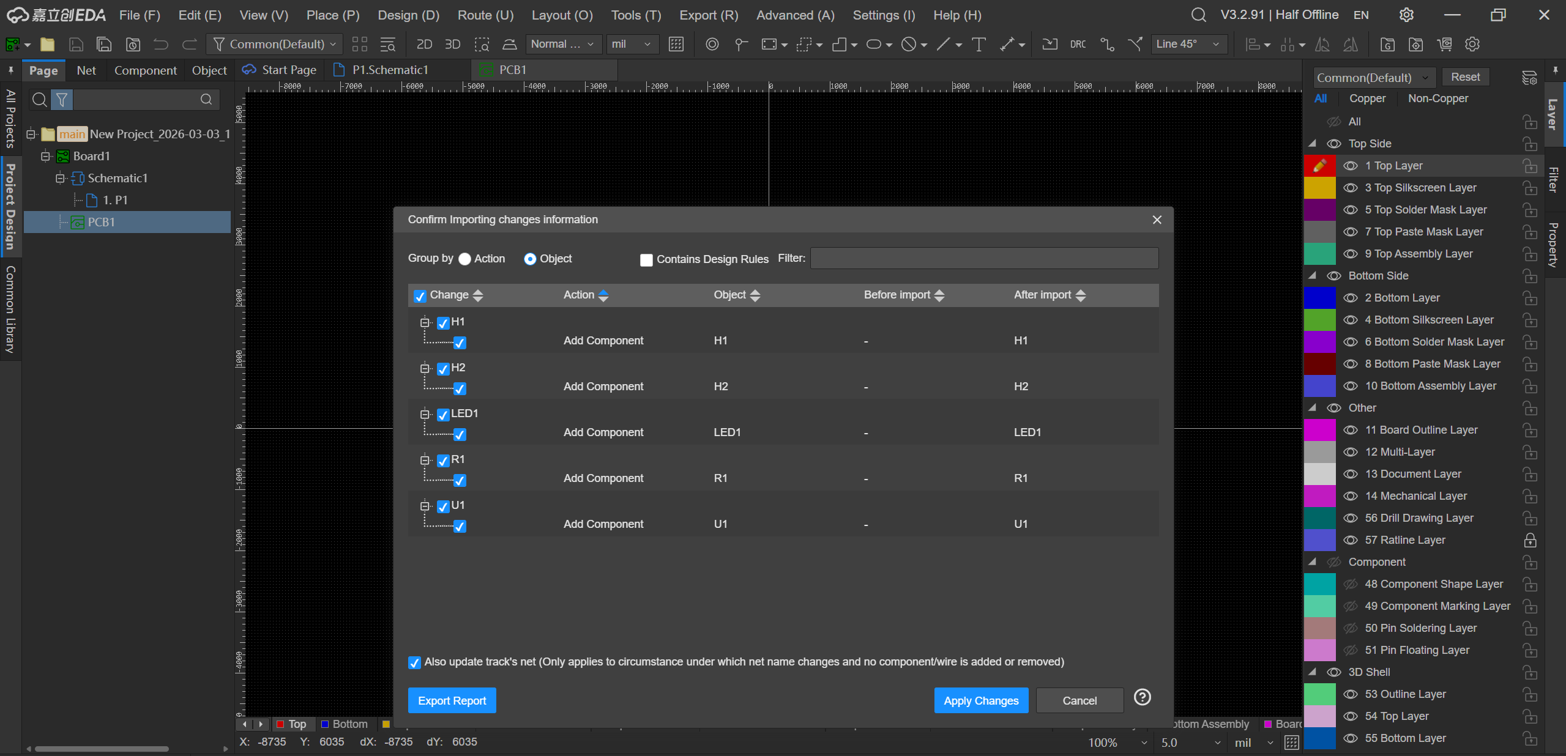The image size is (1566, 756).
Task: Click the Export Report button
Action: 452,700
